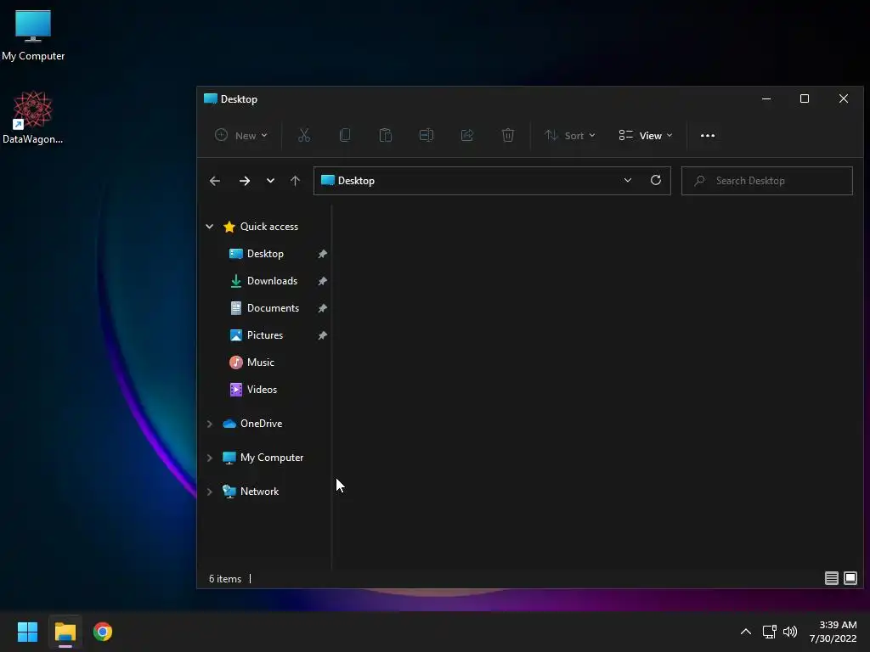Open Documents in the sidebar
The width and height of the screenshot is (870, 652).
(273, 308)
